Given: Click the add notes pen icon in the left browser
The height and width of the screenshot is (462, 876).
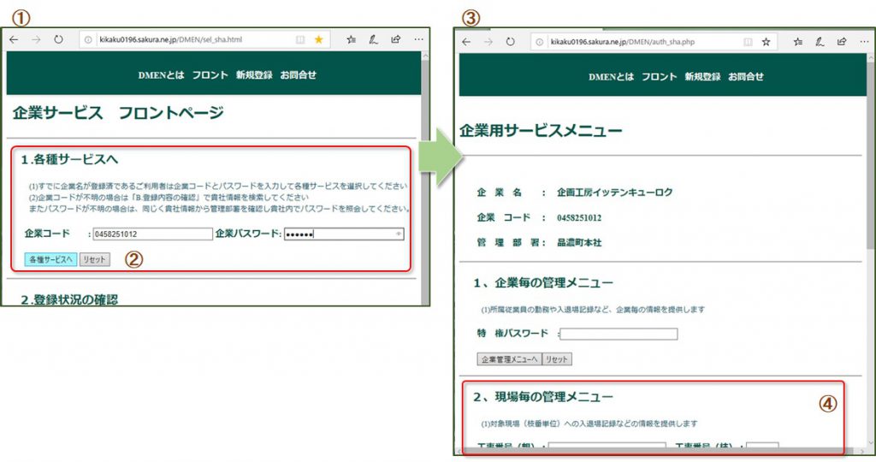Looking at the screenshot, I should (373, 39).
